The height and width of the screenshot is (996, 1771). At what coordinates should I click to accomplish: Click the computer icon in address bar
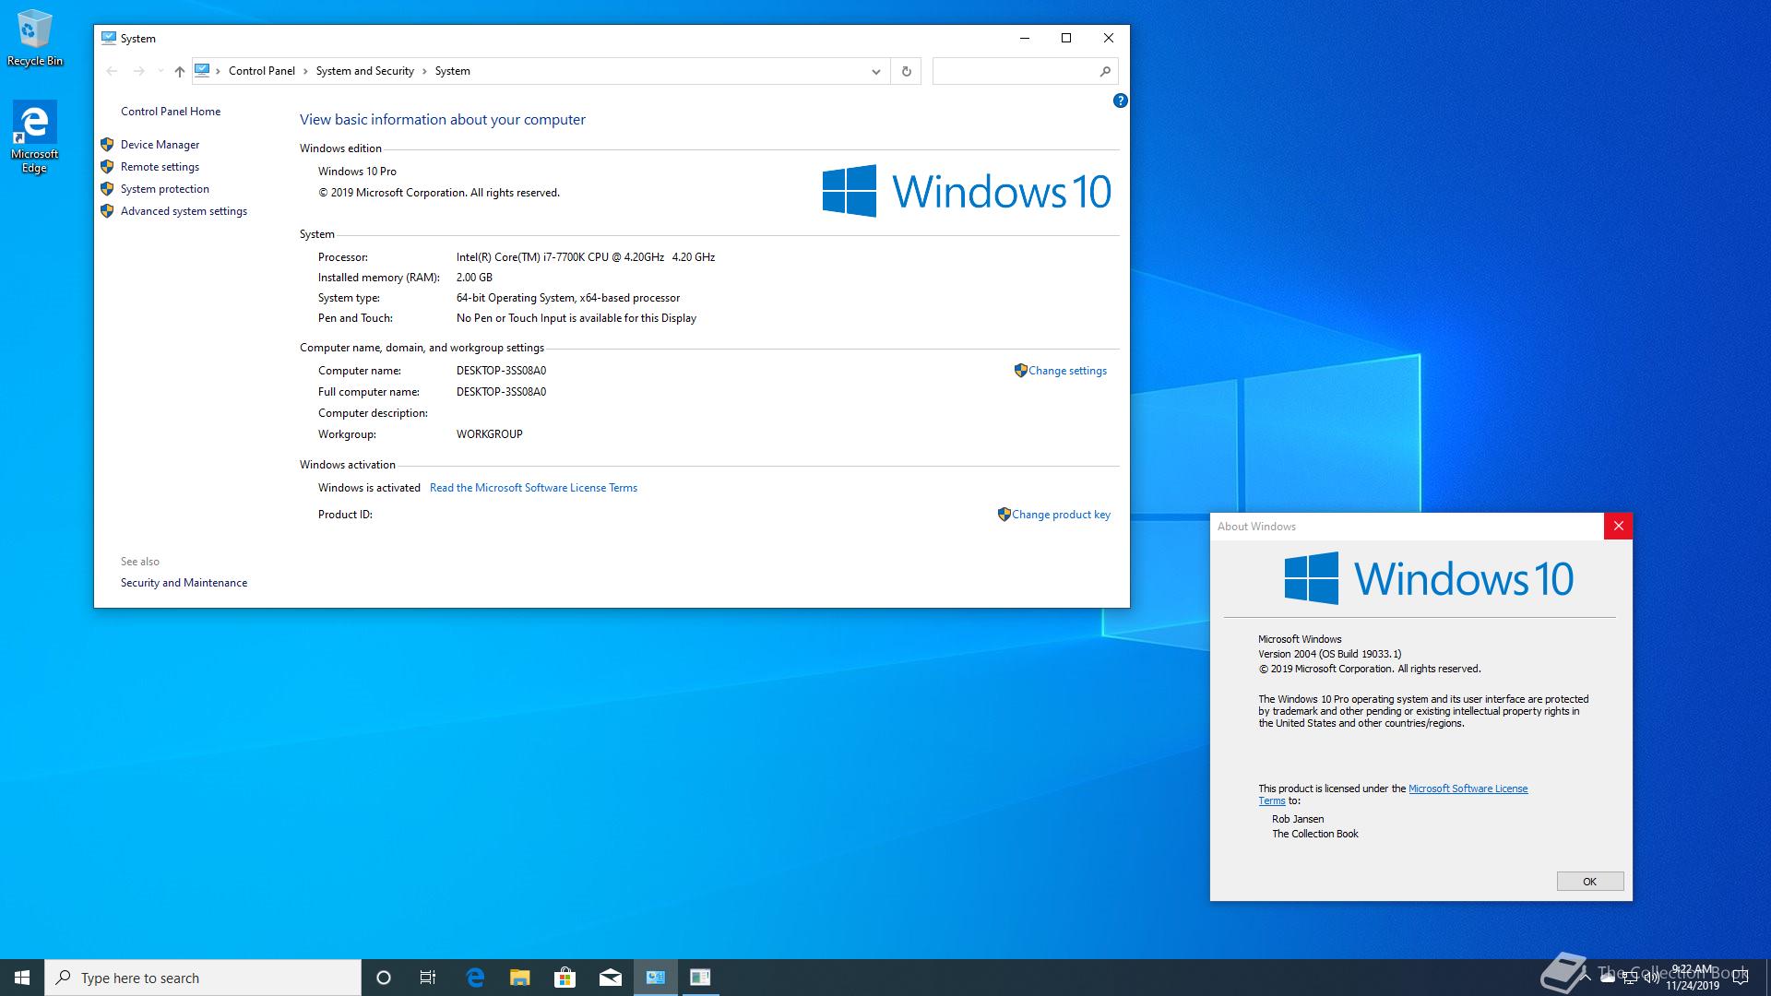[x=202, y=71]
